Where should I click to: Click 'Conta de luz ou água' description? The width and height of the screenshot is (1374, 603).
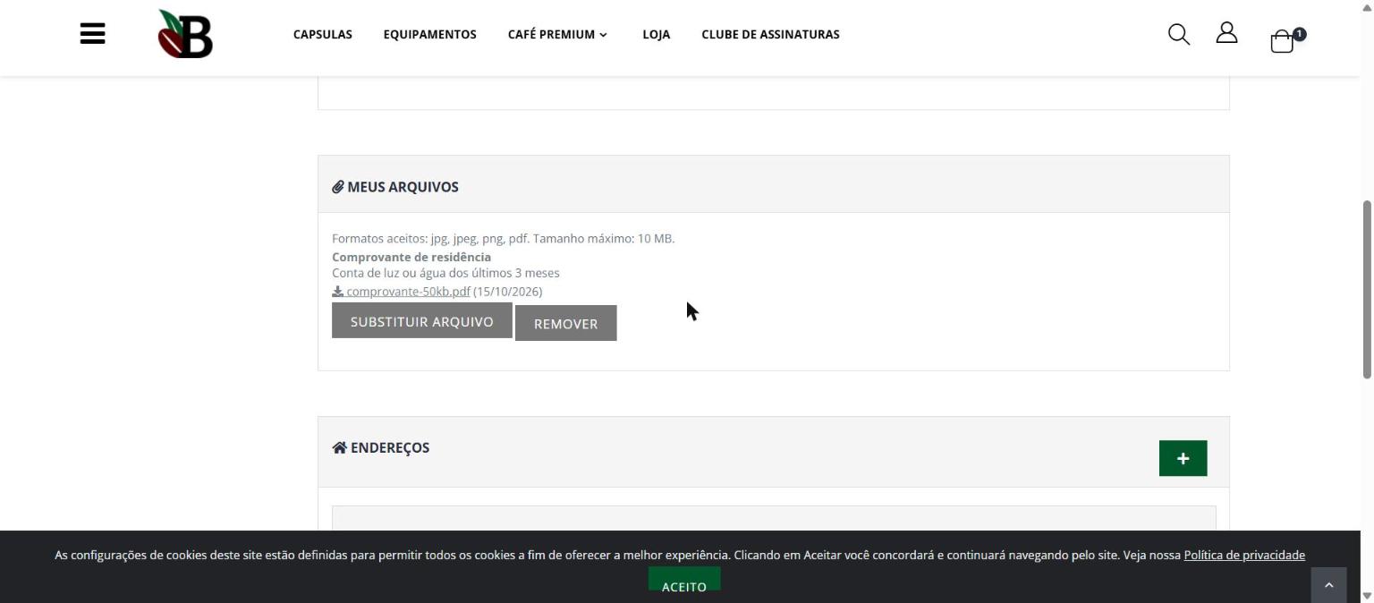[445, 273]
